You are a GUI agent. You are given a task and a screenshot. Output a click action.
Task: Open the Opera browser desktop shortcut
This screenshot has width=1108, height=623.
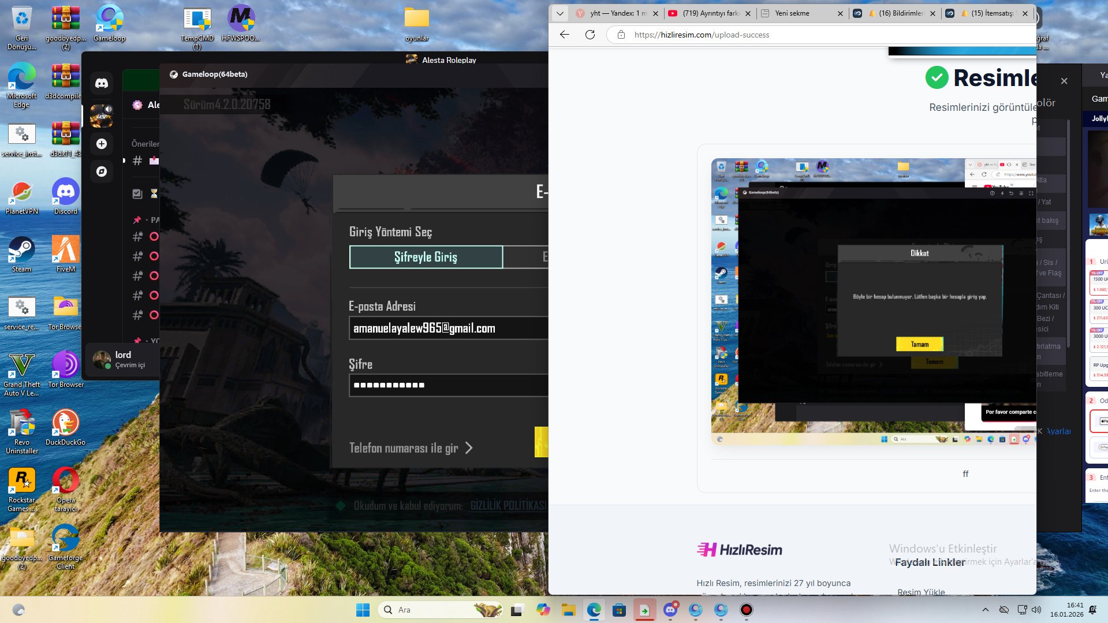(66, 490)
